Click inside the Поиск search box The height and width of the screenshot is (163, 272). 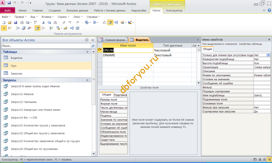[46, 46]
